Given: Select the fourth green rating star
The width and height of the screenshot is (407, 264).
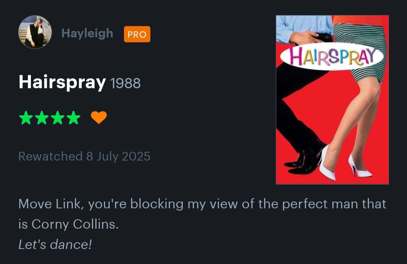Looking at the screenshot, I should (74, 118).
